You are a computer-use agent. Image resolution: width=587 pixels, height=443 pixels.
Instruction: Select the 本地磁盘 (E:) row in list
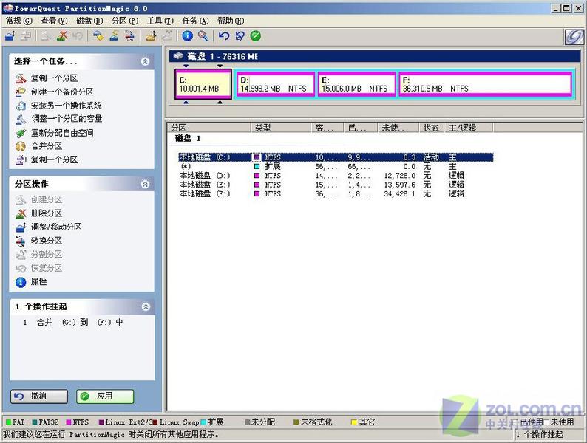[336, 185]
